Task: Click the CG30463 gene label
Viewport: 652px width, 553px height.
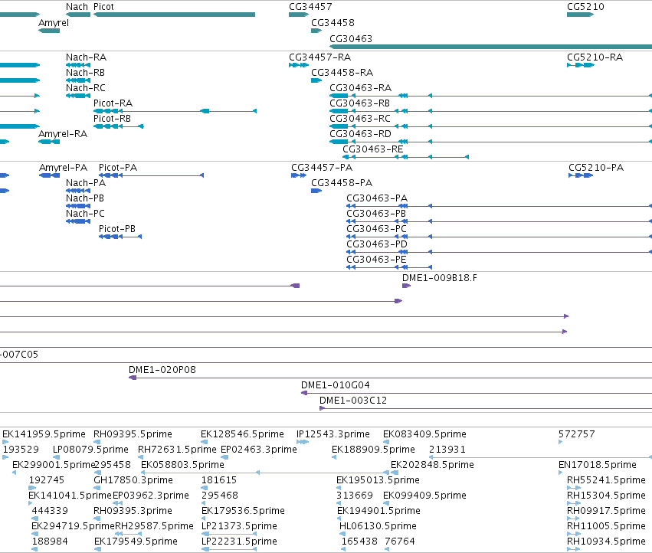Action: point(351,38)
